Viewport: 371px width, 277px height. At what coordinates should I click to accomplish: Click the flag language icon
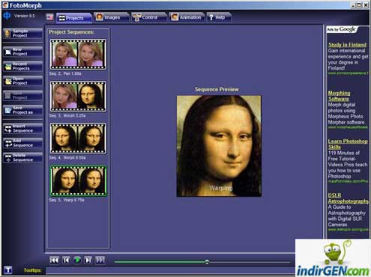(49, 17)
